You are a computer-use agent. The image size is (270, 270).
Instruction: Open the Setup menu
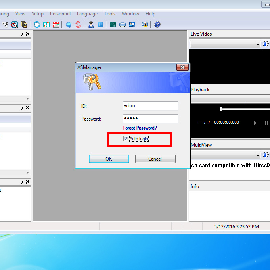pyautogui.click(x=38, y=14)
